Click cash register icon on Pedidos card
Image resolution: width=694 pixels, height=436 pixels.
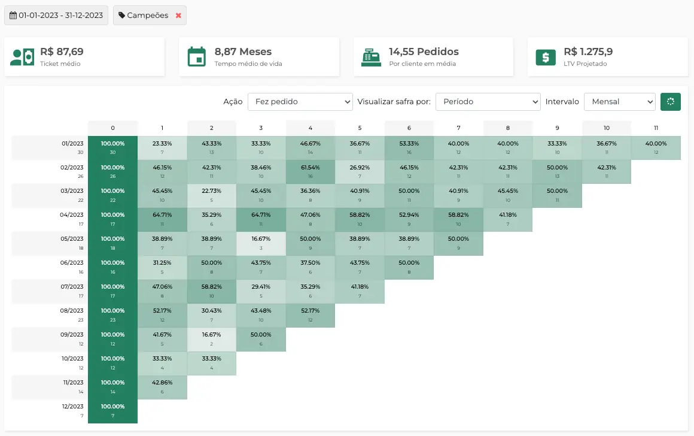click(x=372, y=57)
